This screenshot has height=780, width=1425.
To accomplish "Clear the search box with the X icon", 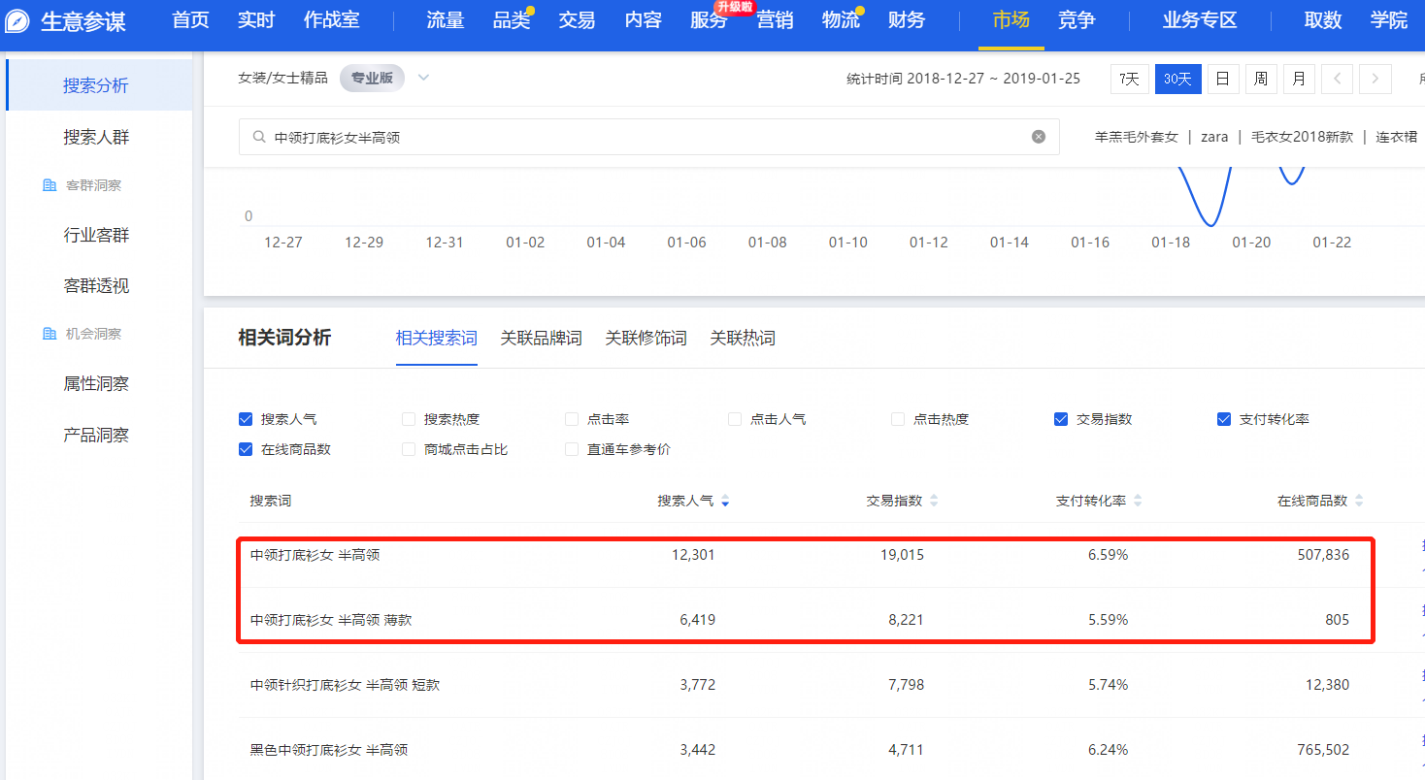I will (x=1039, y=137).
